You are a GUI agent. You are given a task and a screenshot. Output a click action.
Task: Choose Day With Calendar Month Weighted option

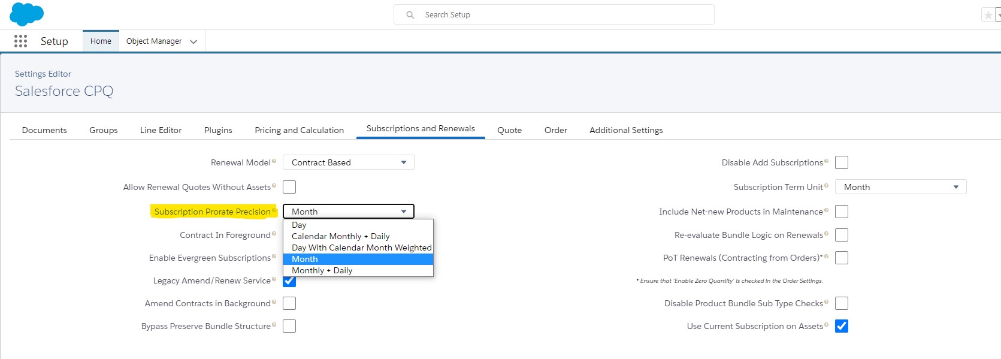pos(361,248)
